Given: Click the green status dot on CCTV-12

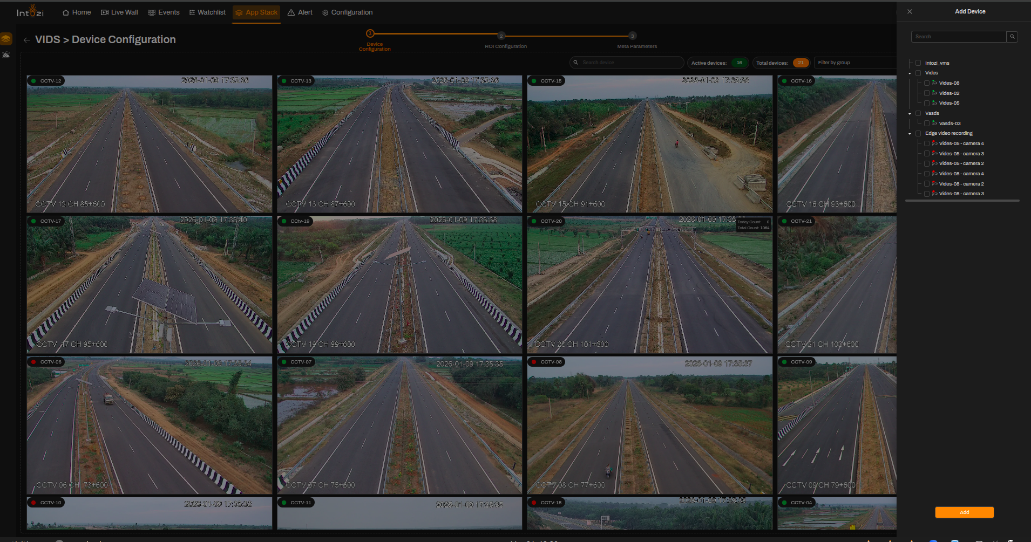Looking at the screenshot, I should pyautogui.click(x=33, y=81).
